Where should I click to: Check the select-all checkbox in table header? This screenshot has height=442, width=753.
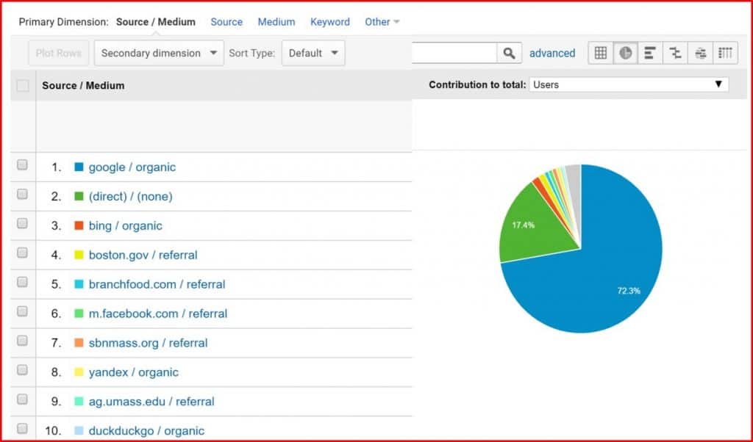click(x=23, y=86)
